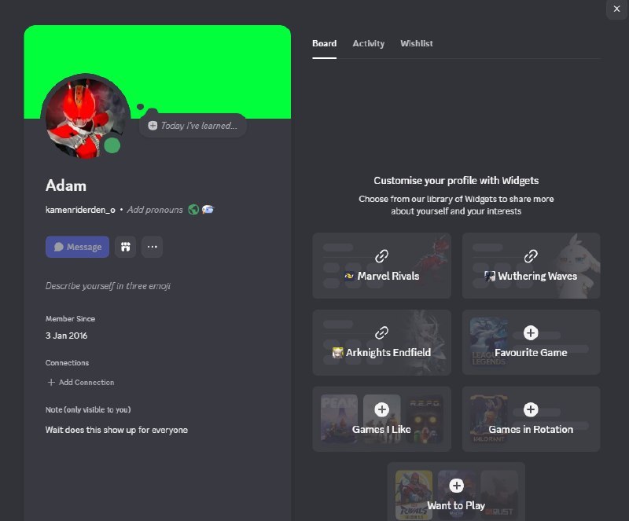
Task: Click the Wuthering Waves game icon
Action: [489, 276]
